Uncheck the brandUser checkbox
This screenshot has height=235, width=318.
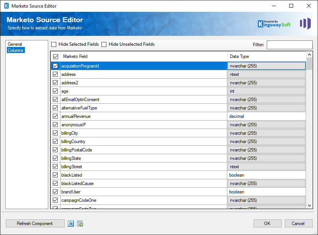(55, 192)
